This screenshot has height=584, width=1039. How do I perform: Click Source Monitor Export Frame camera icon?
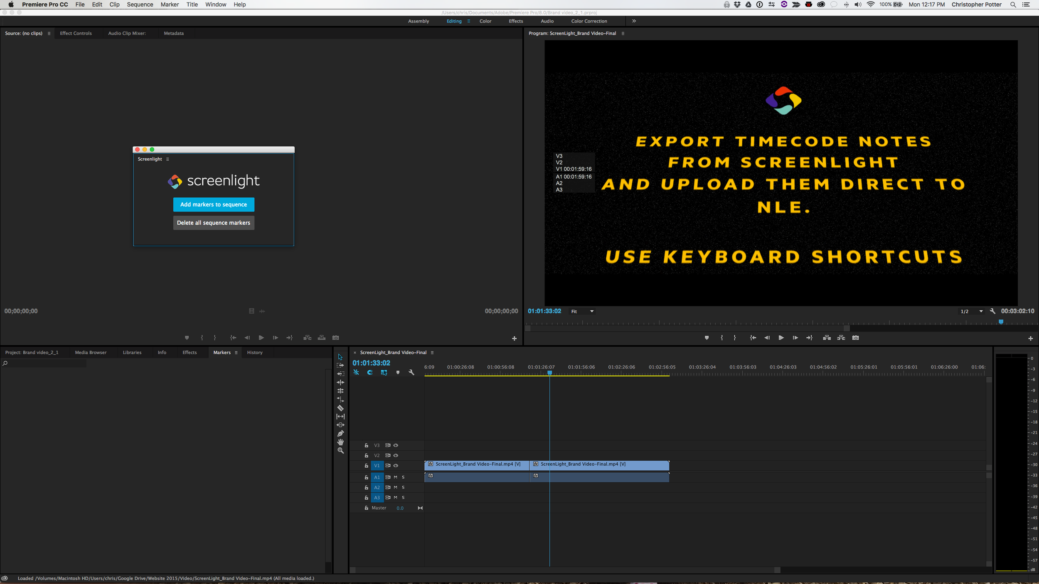point(335,338)
